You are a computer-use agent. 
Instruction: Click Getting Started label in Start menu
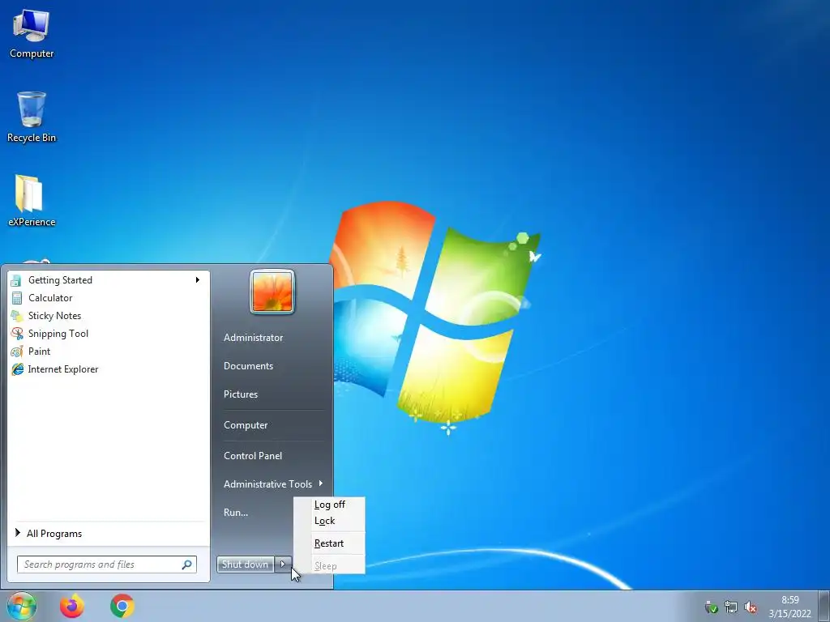point(60,280)
